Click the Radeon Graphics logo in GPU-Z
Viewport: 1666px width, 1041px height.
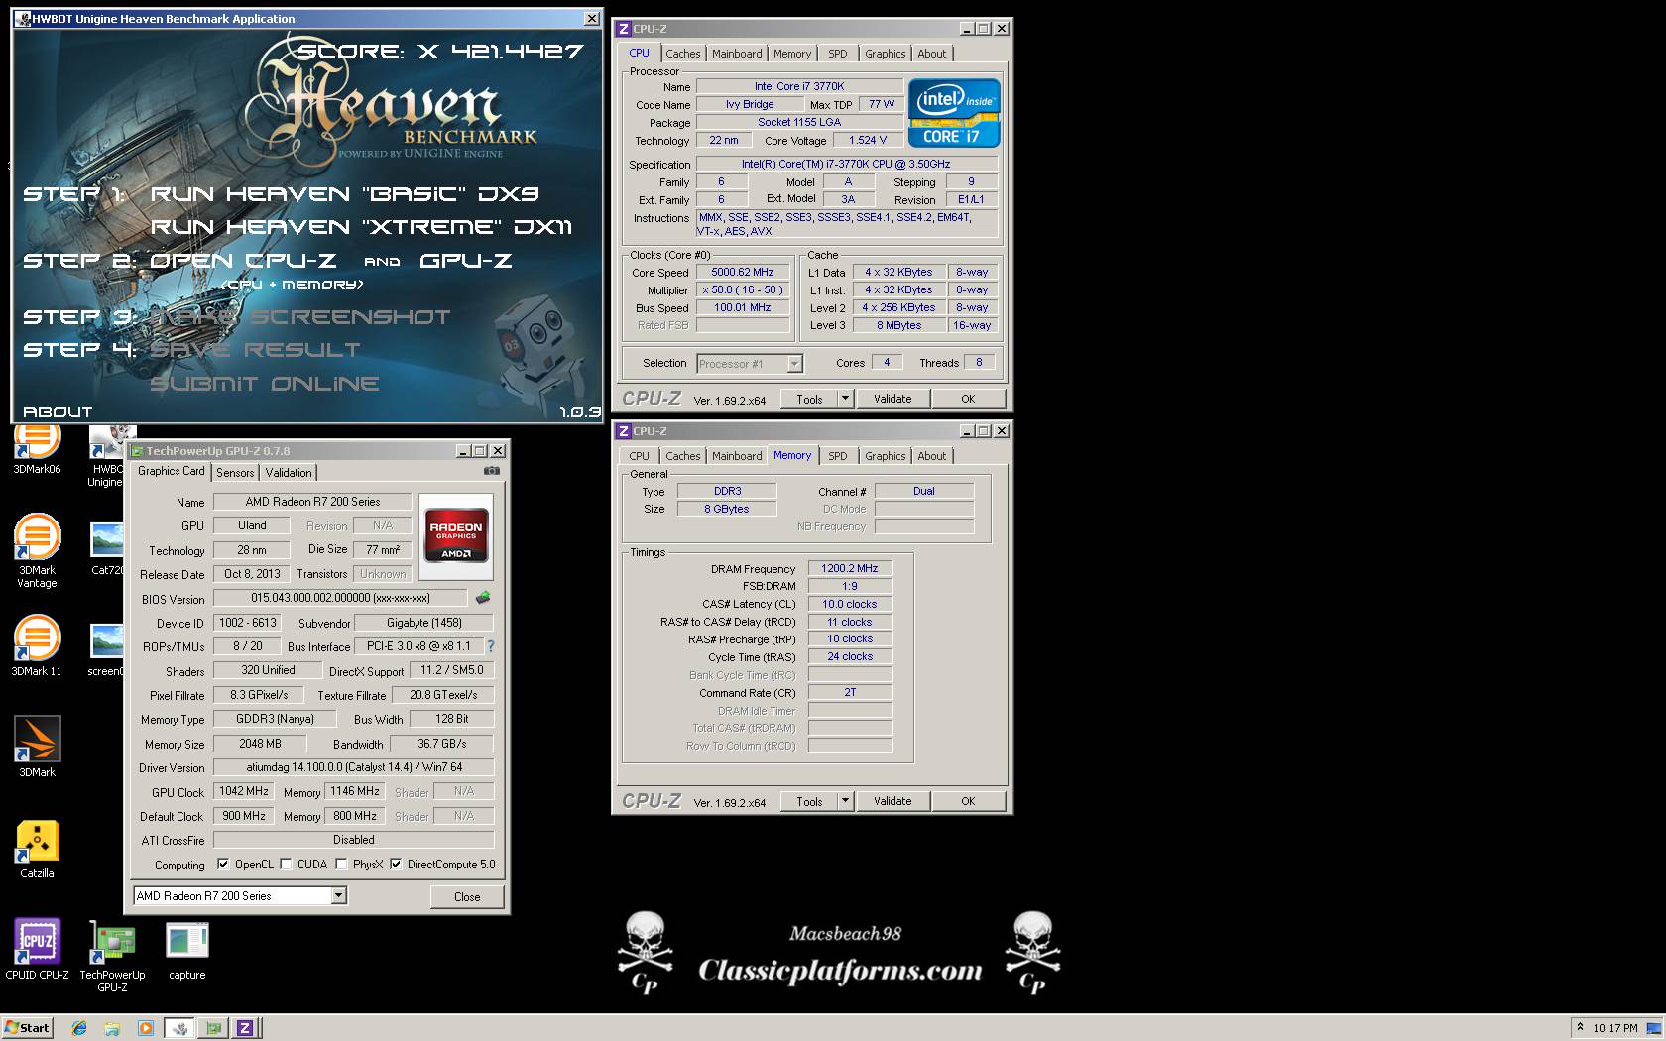pos(456,536)
